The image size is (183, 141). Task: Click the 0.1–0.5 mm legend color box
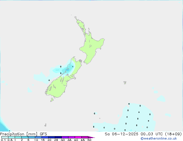pos(5,137)
